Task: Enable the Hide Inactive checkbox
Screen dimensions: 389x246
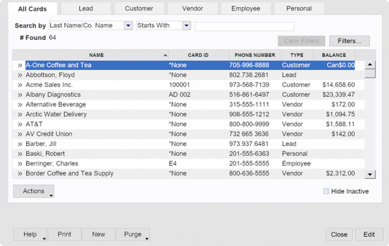Action: point(326,192)
